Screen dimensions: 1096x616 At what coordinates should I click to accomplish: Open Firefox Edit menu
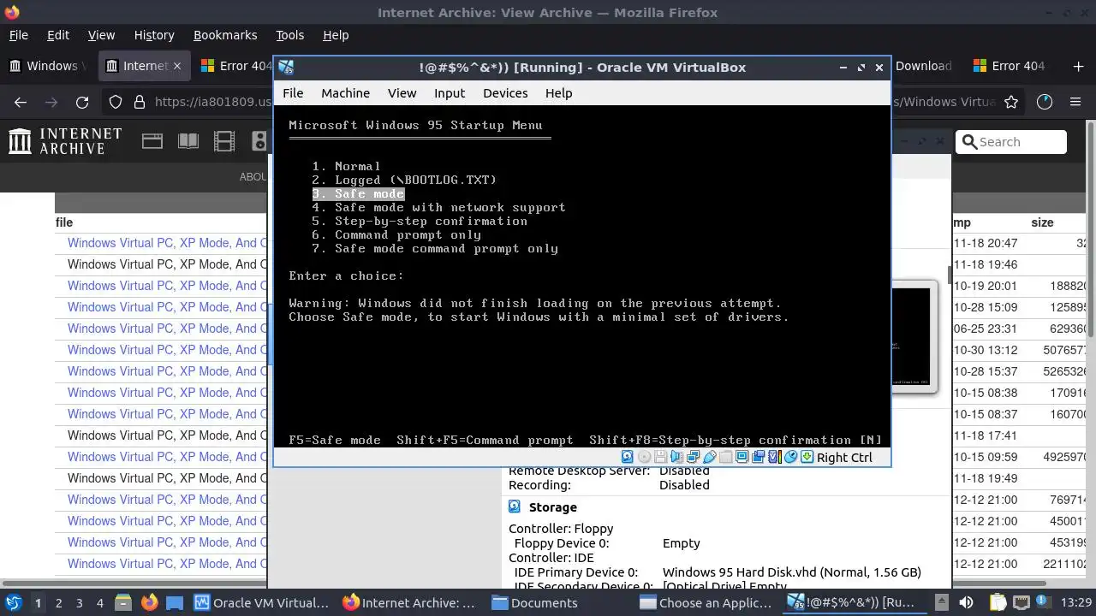(x=58, y=35)
